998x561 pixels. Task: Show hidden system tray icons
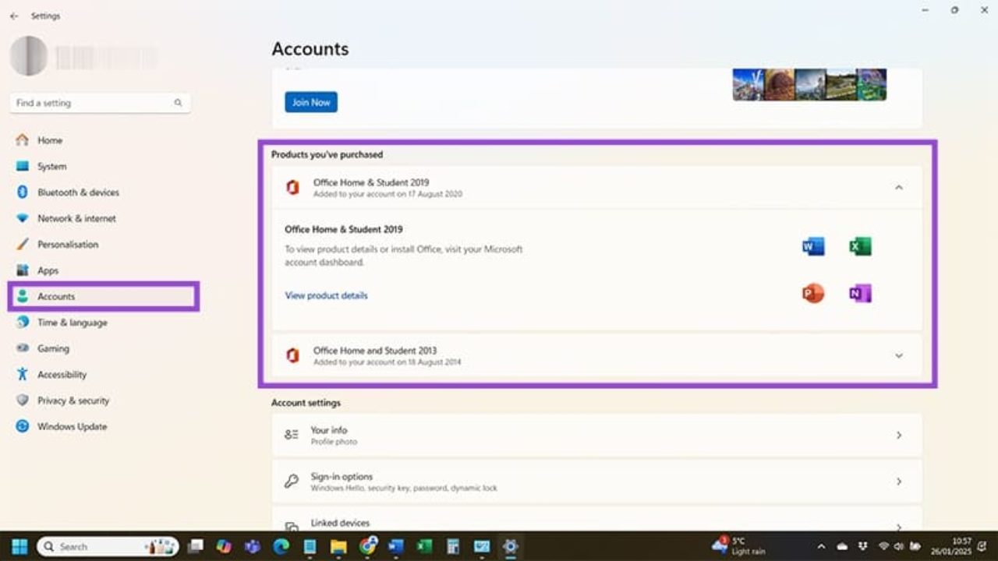[x=821, y=547]
